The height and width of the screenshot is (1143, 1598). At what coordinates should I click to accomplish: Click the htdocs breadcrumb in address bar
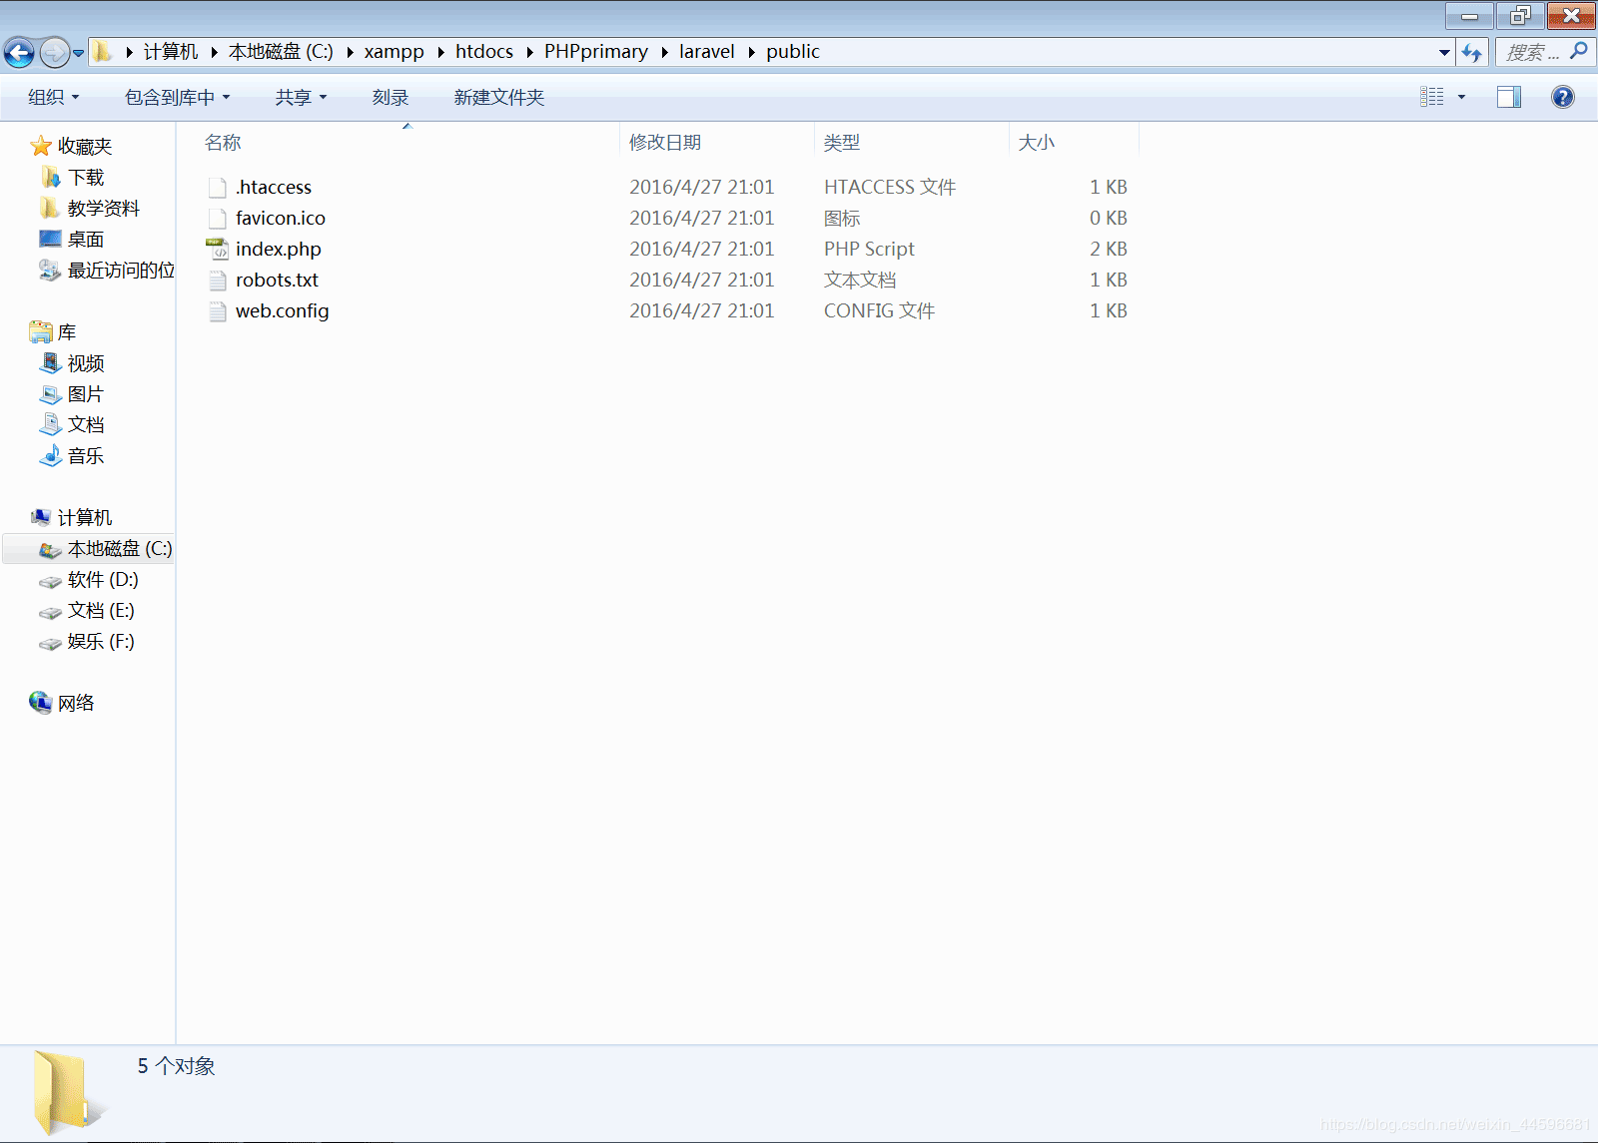click(x=483, y=52)
